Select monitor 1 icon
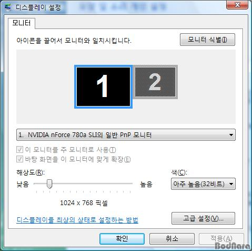Viewport: 252px width, 251px height. coord(103,86)
